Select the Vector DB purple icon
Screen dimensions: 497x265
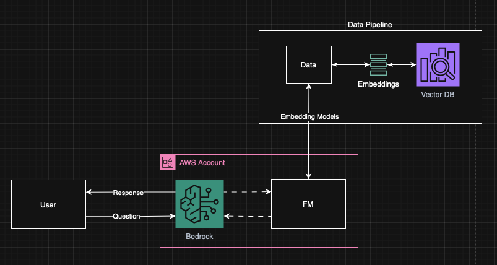click(438, 64)
